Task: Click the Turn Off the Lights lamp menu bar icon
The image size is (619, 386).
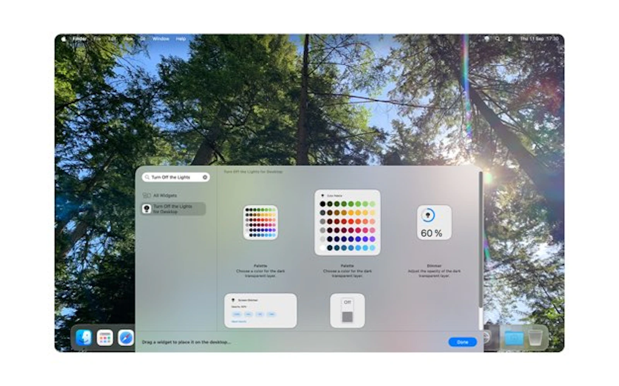Action: point(487,39)
